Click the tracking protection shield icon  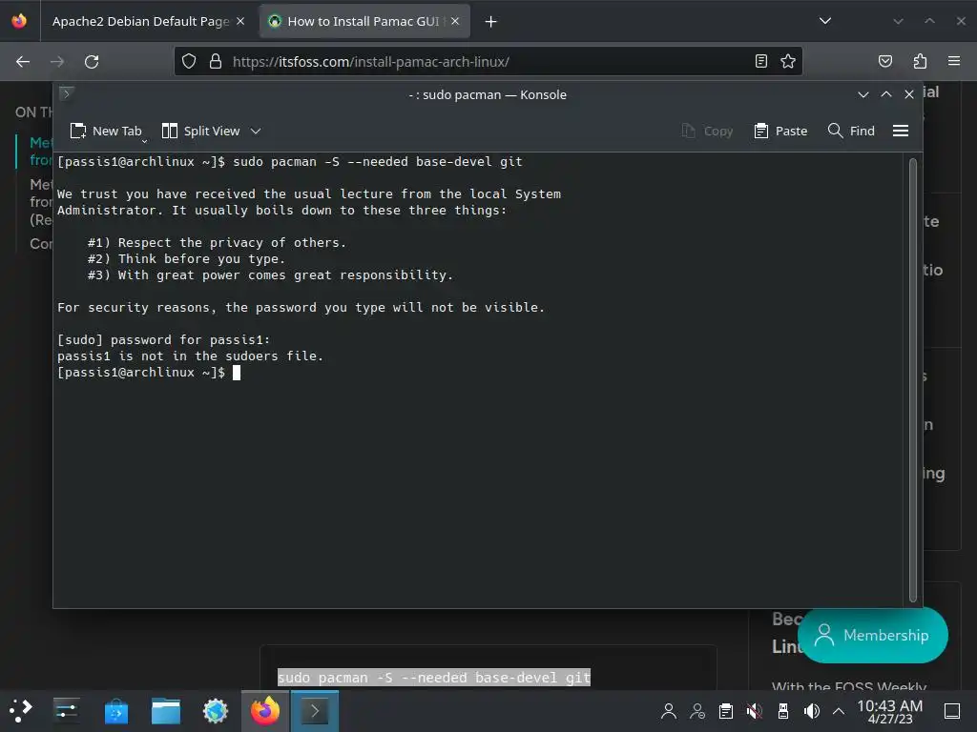coord(189,61)
